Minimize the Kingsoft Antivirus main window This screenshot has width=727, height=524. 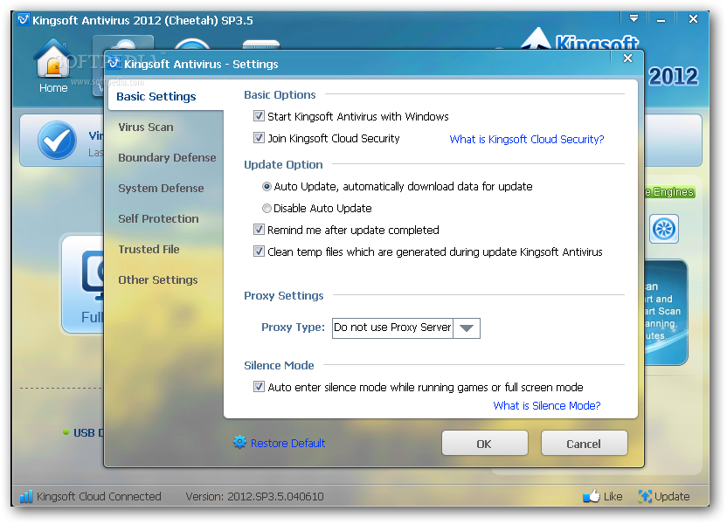[661, 20]
